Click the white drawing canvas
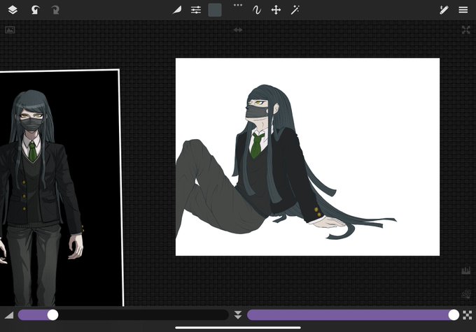 tap(307, 157)
